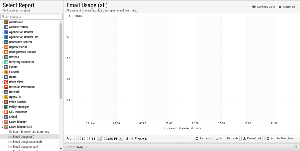The height and width of the screenshot is (151, 300).
Task: Click the Hosts category icon
Action: coord(6,77)
